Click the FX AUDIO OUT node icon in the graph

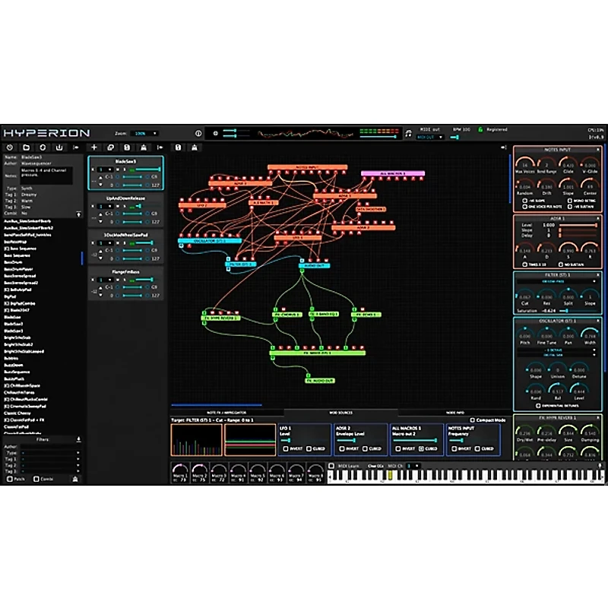(x=309, y=375)
